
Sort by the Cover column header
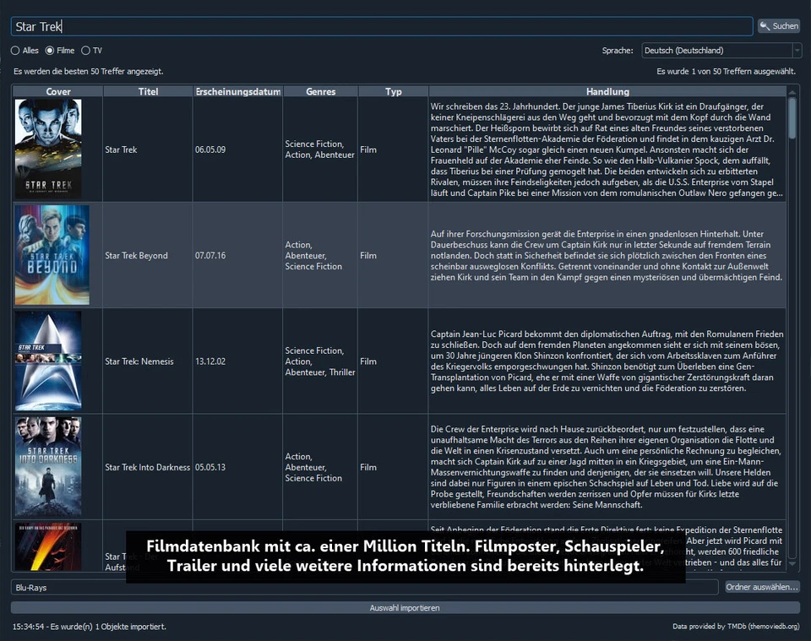[58, 91]
